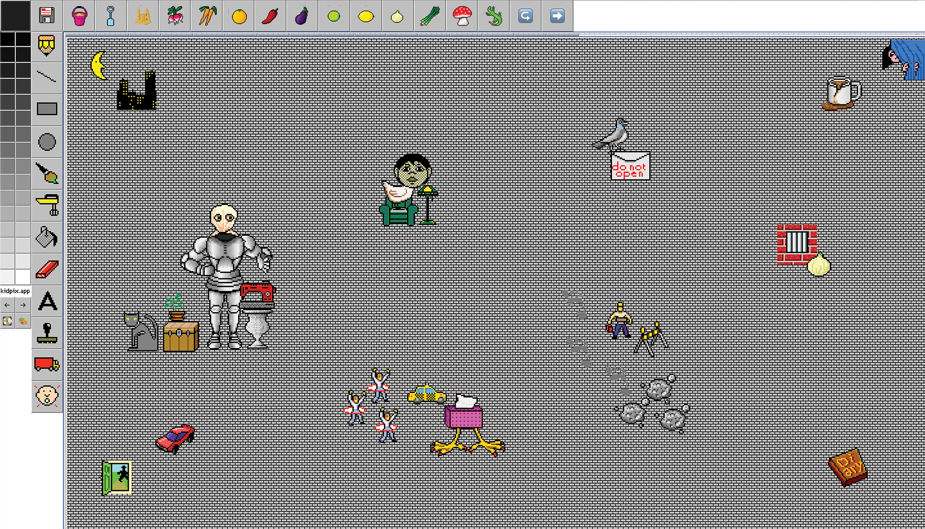Choose the Rectangle shape tool
The image size is (925, 529).
pyautogui.click(x=47, y=109)
